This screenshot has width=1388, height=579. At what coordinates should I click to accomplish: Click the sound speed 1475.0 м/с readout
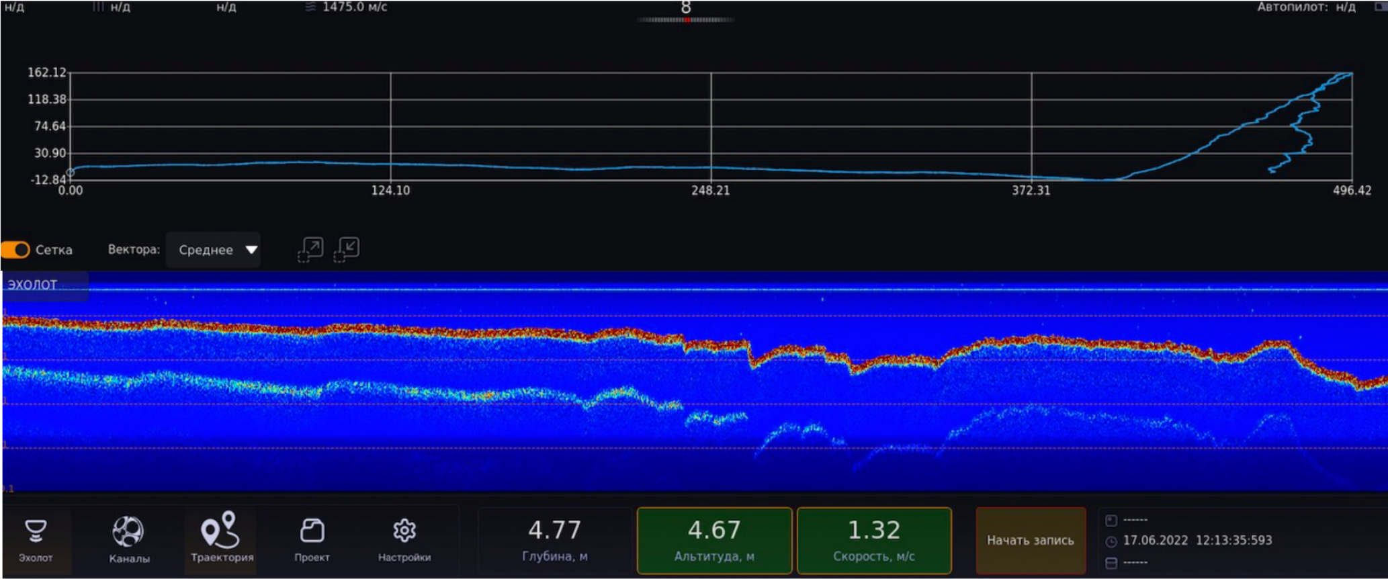click(354, 7)
